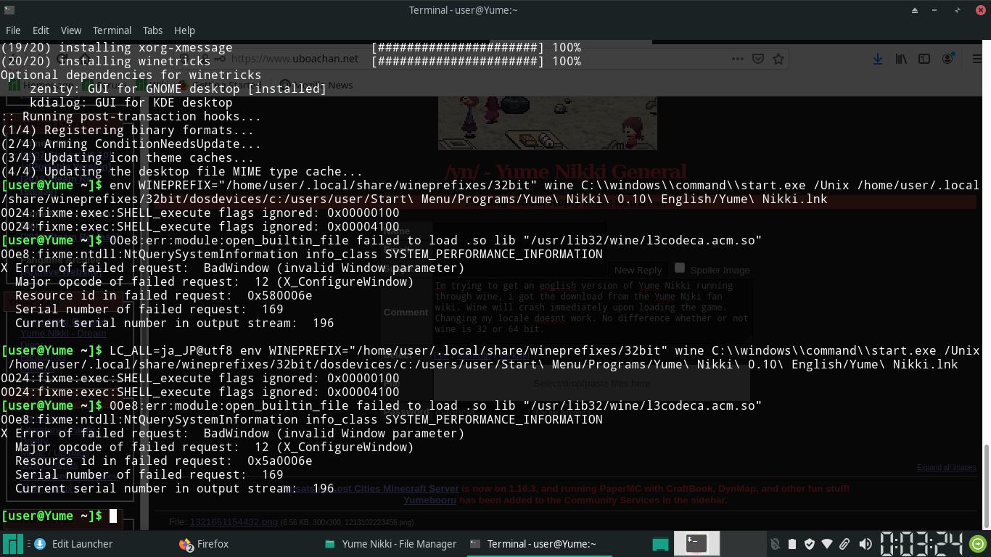Launch the terminal emulator from the panel launcher

[696, 543]
